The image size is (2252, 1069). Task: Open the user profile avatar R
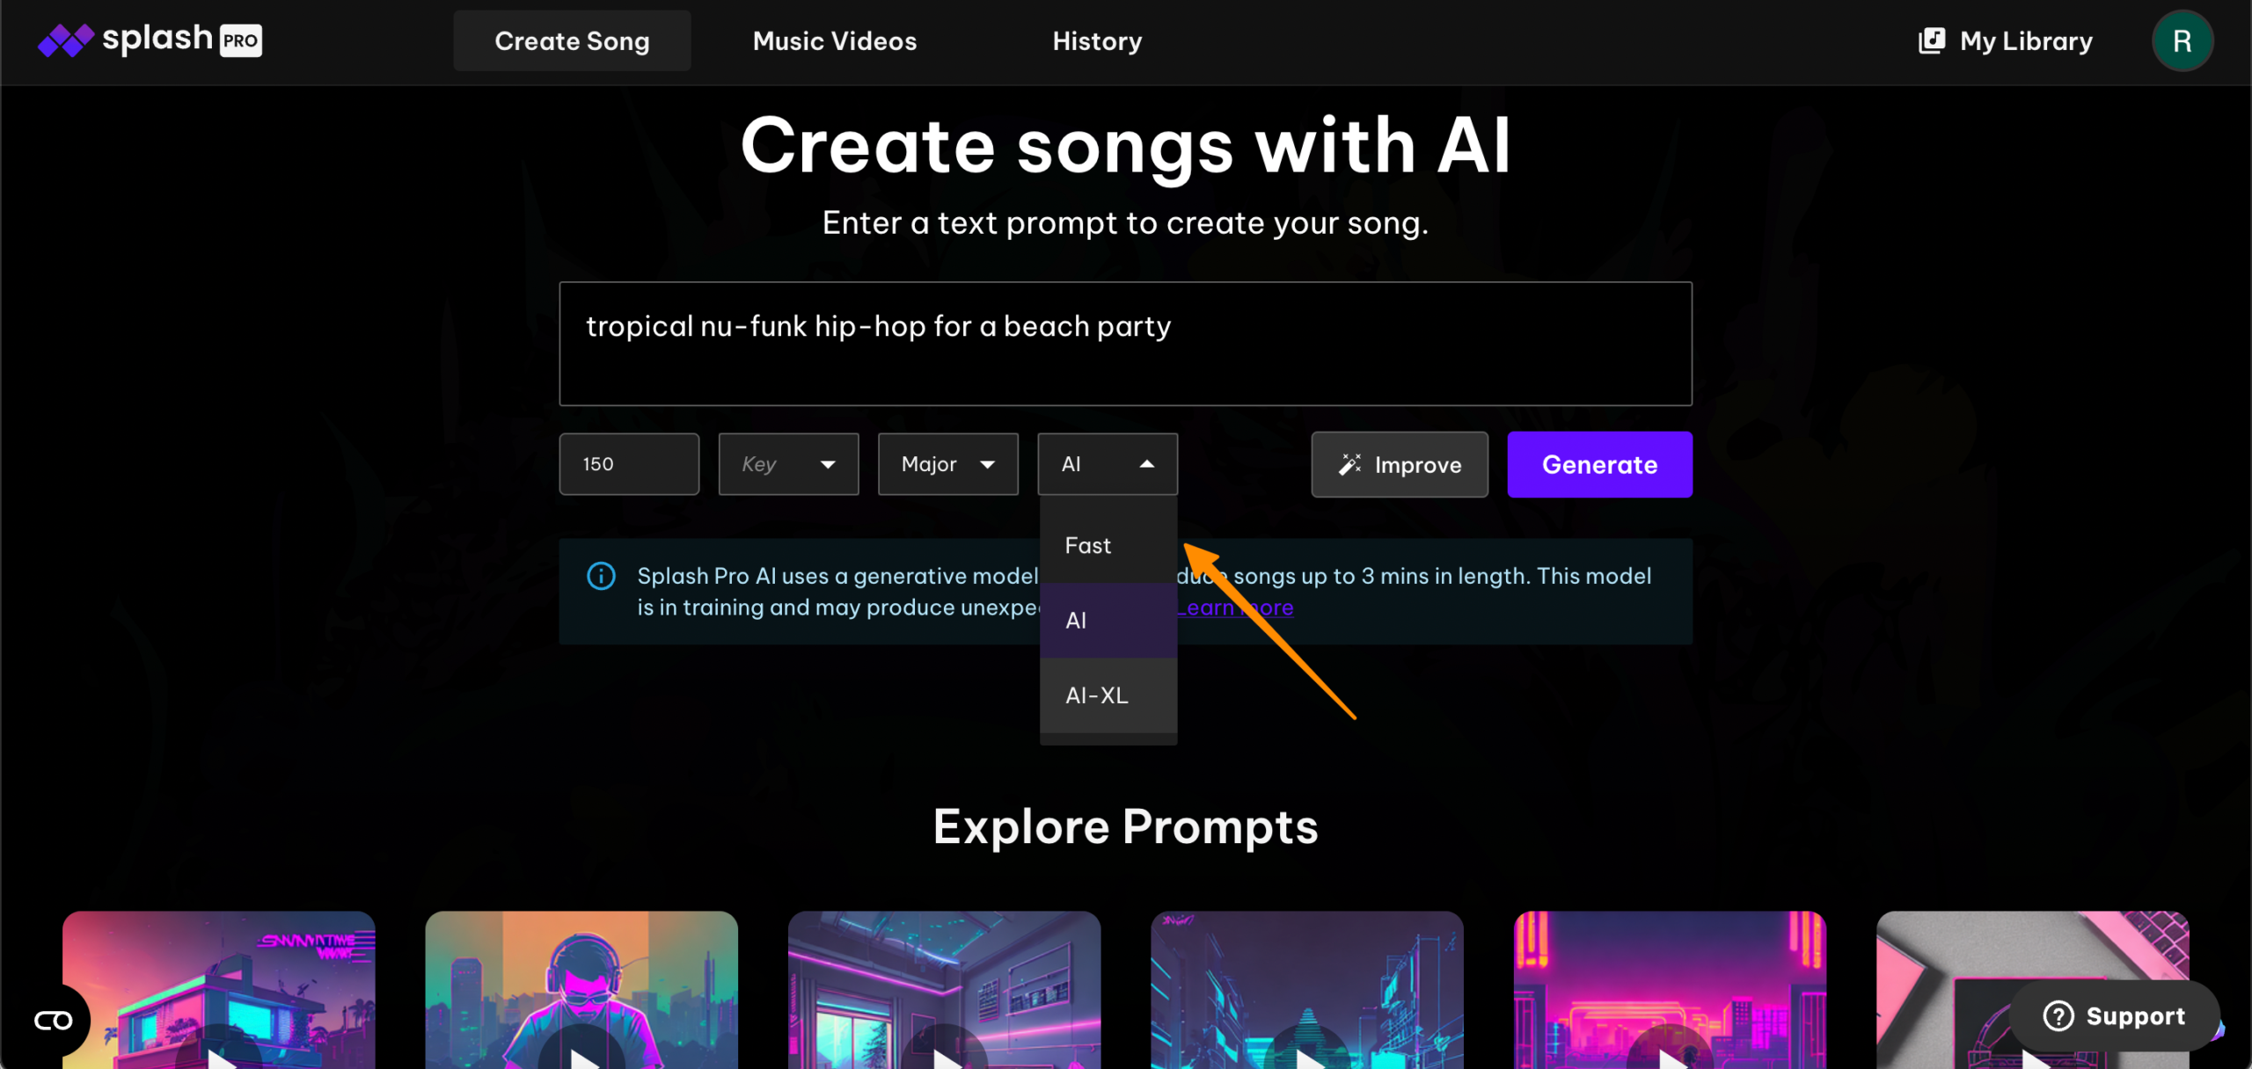2182,40
